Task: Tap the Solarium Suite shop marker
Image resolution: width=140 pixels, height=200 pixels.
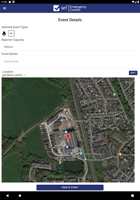Action: click(x=67, y=147)
